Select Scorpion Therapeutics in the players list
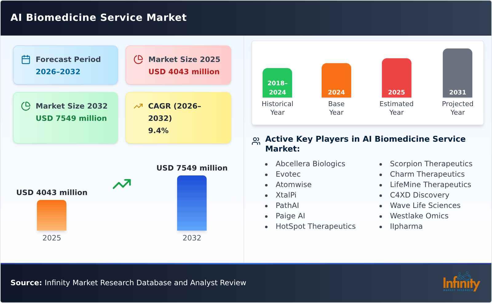Image resolution: width=492 pixels, height=303 pixels. pos(431,164)
